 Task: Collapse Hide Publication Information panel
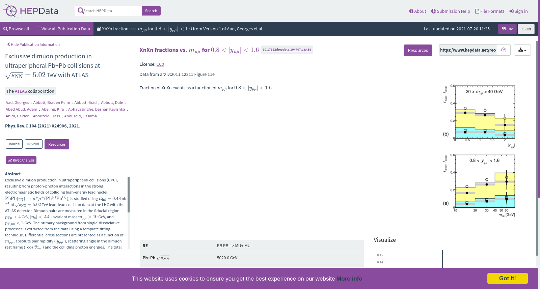[x=33, y=45]
